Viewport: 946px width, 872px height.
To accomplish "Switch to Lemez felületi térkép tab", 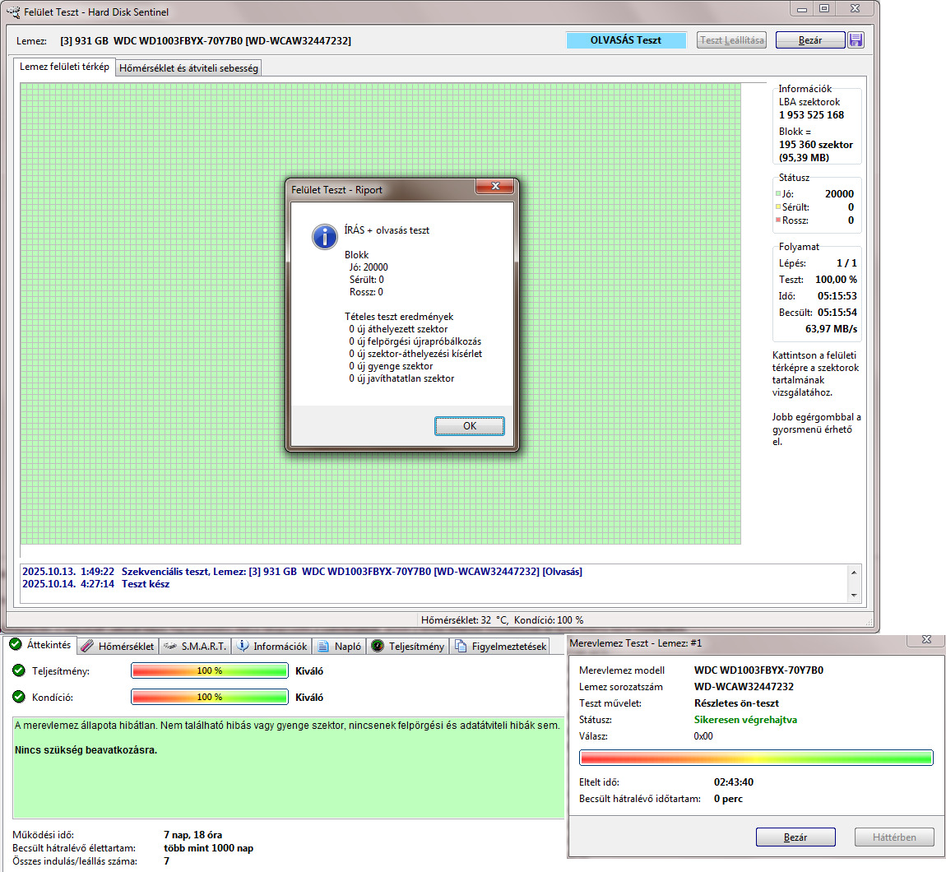I will tap(64, 67).
